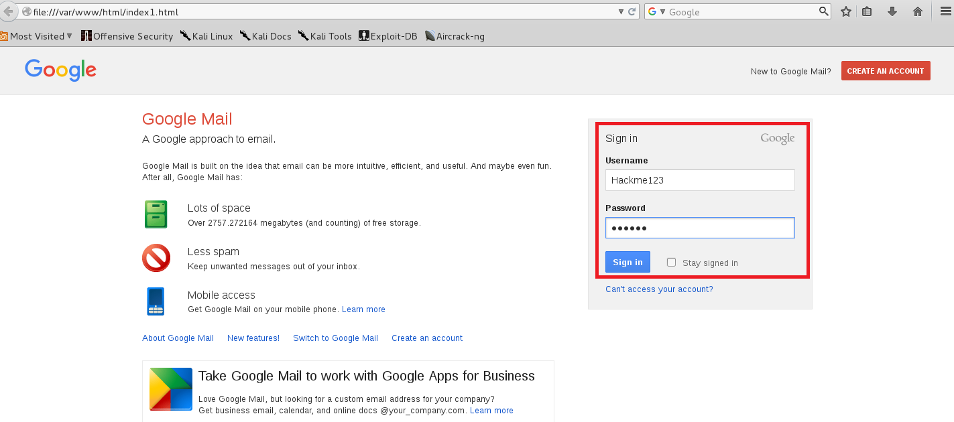954x422 pixels.
Task: Click the gray Google logo in sign-in box
Action: tap(778, 139)
